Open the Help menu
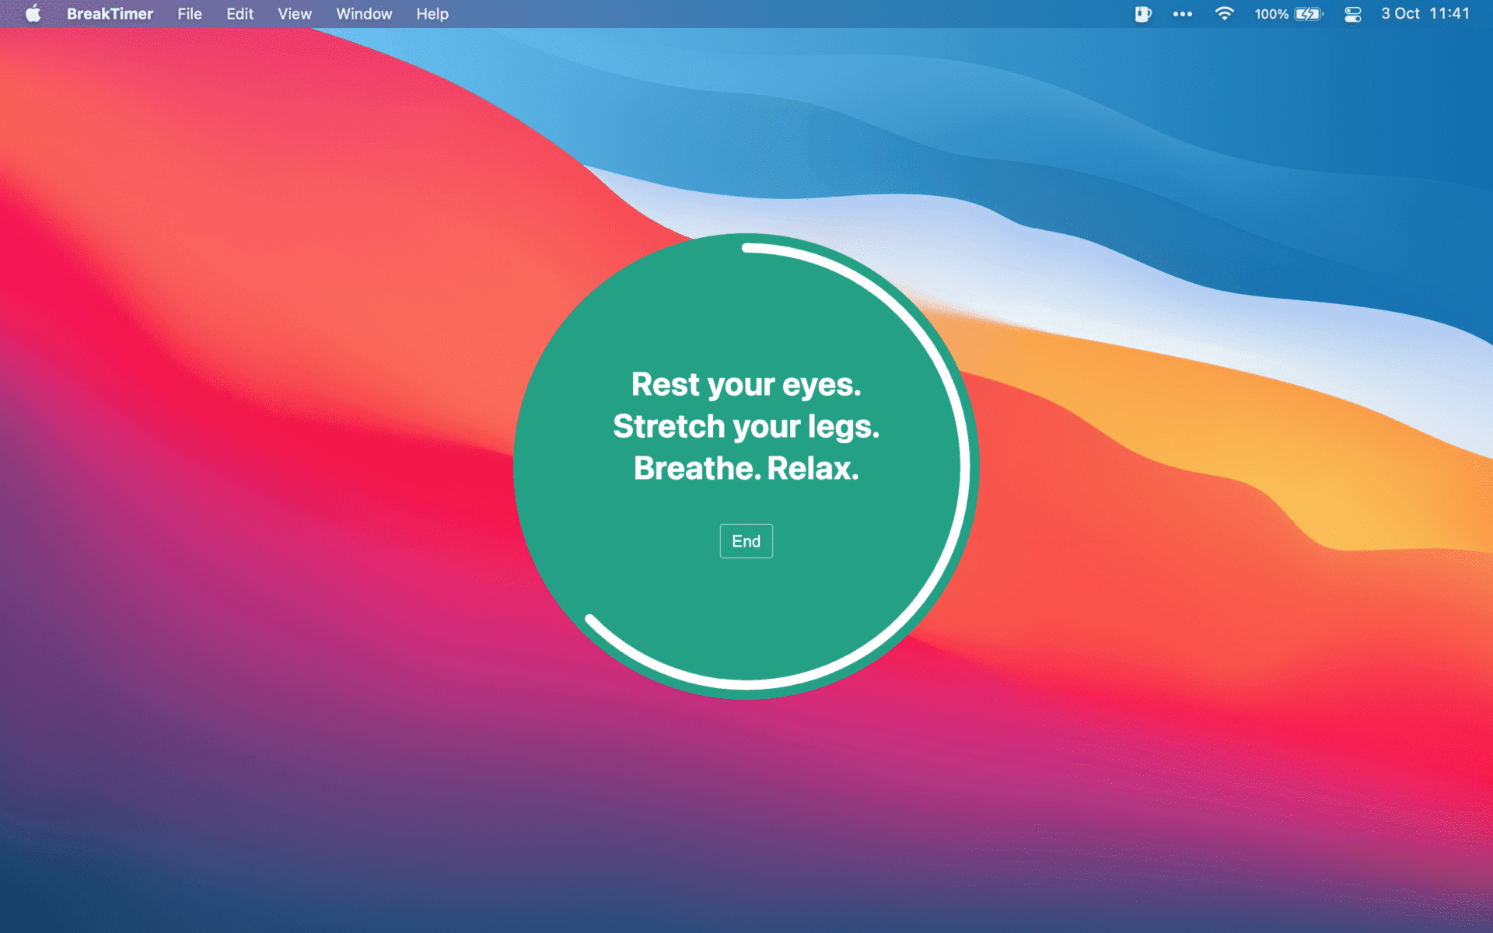This screenshot has height=933, width=1493. 432,14
